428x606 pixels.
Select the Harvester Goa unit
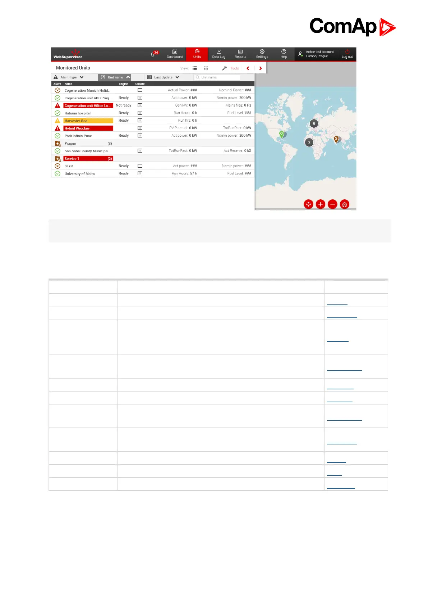point(88,121)
